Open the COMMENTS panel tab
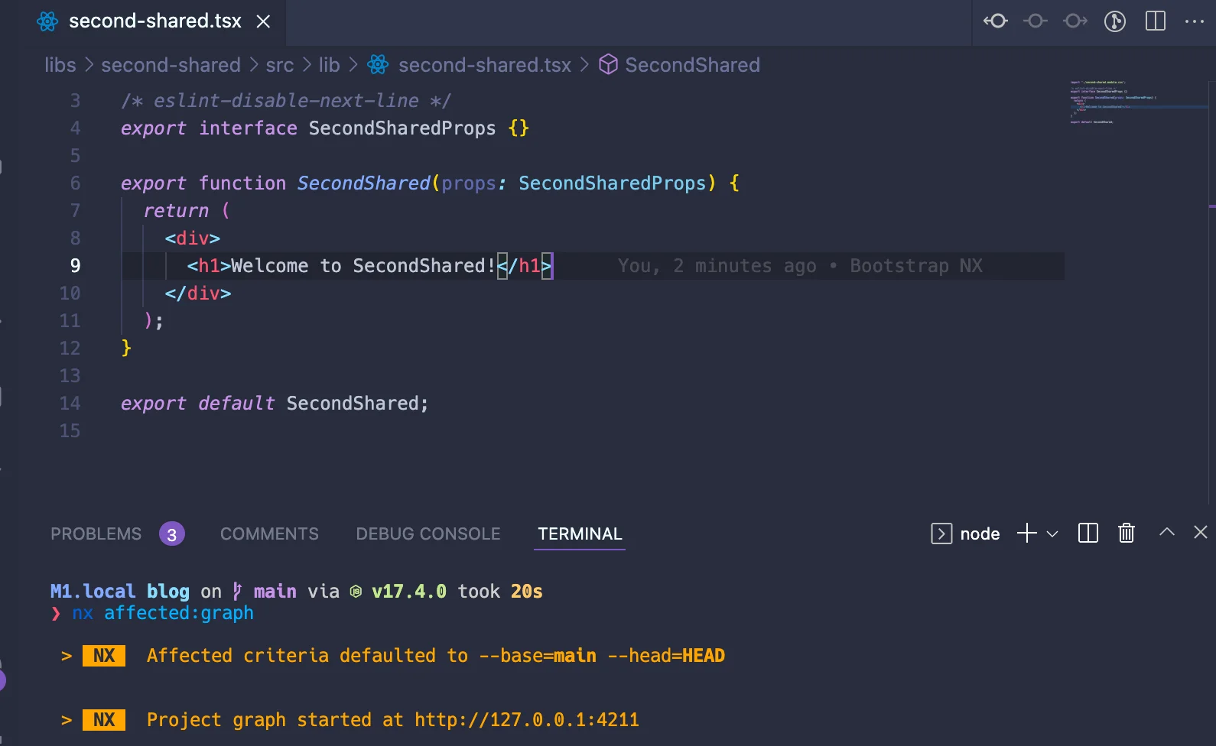1216x746 pixels. [x=269, y=534]
